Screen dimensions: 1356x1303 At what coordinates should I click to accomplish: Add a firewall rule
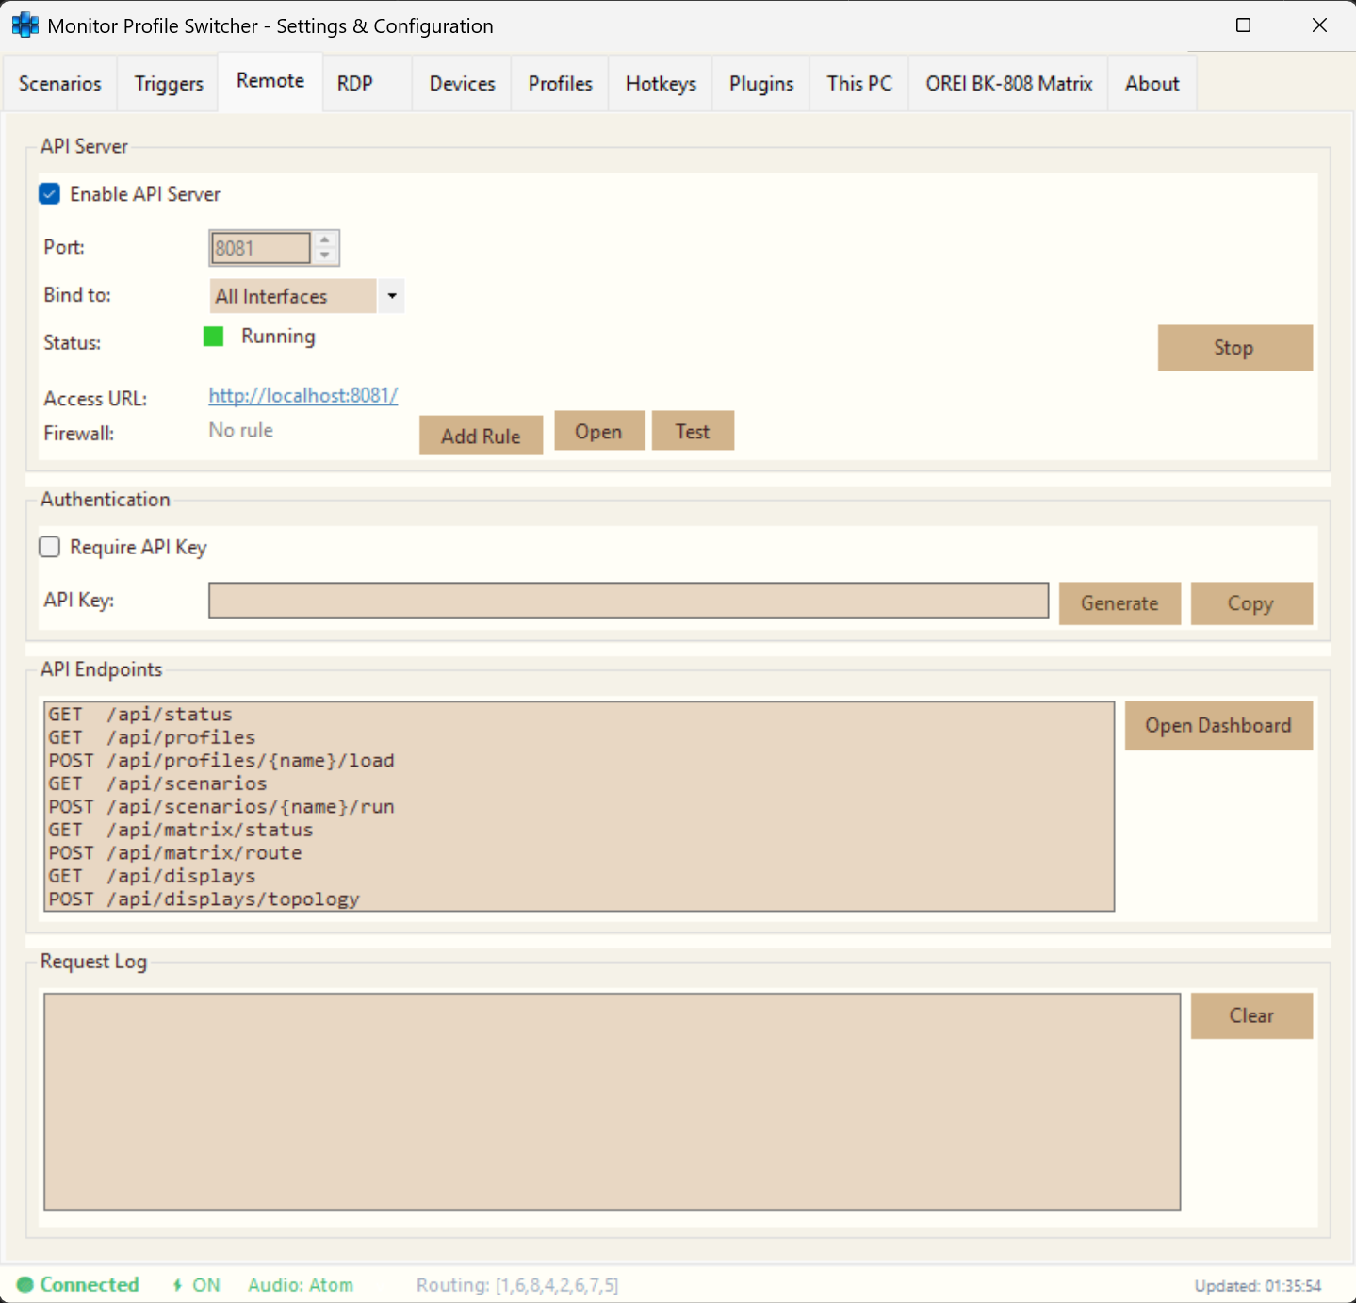pos(481,435)
